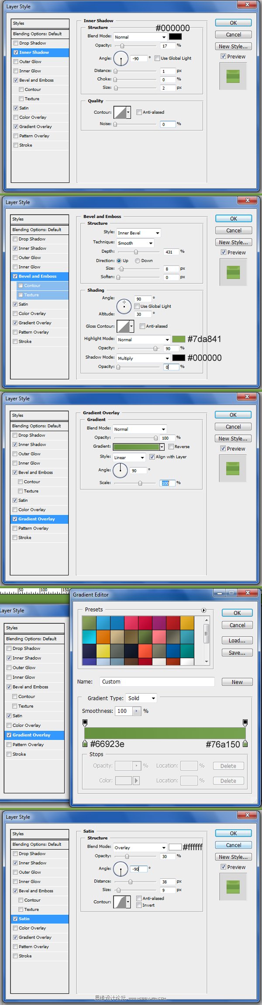This screenshot has height=1005, width=262.
Task: Open the Technique dropdown showing Smooth
Action: 135,243
